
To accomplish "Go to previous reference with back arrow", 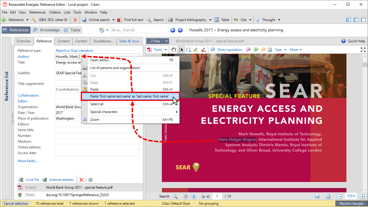I will pos(173,30).
